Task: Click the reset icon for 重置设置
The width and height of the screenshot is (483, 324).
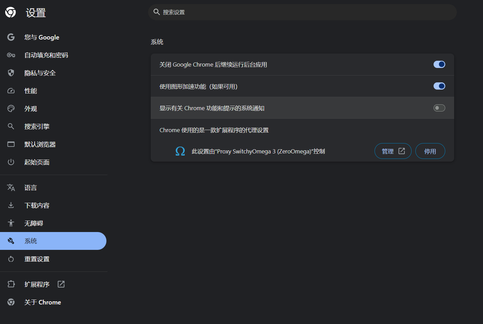Action: (11, 259)
